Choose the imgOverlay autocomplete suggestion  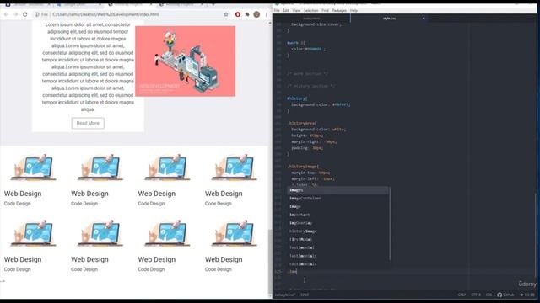tap(338, 223)
